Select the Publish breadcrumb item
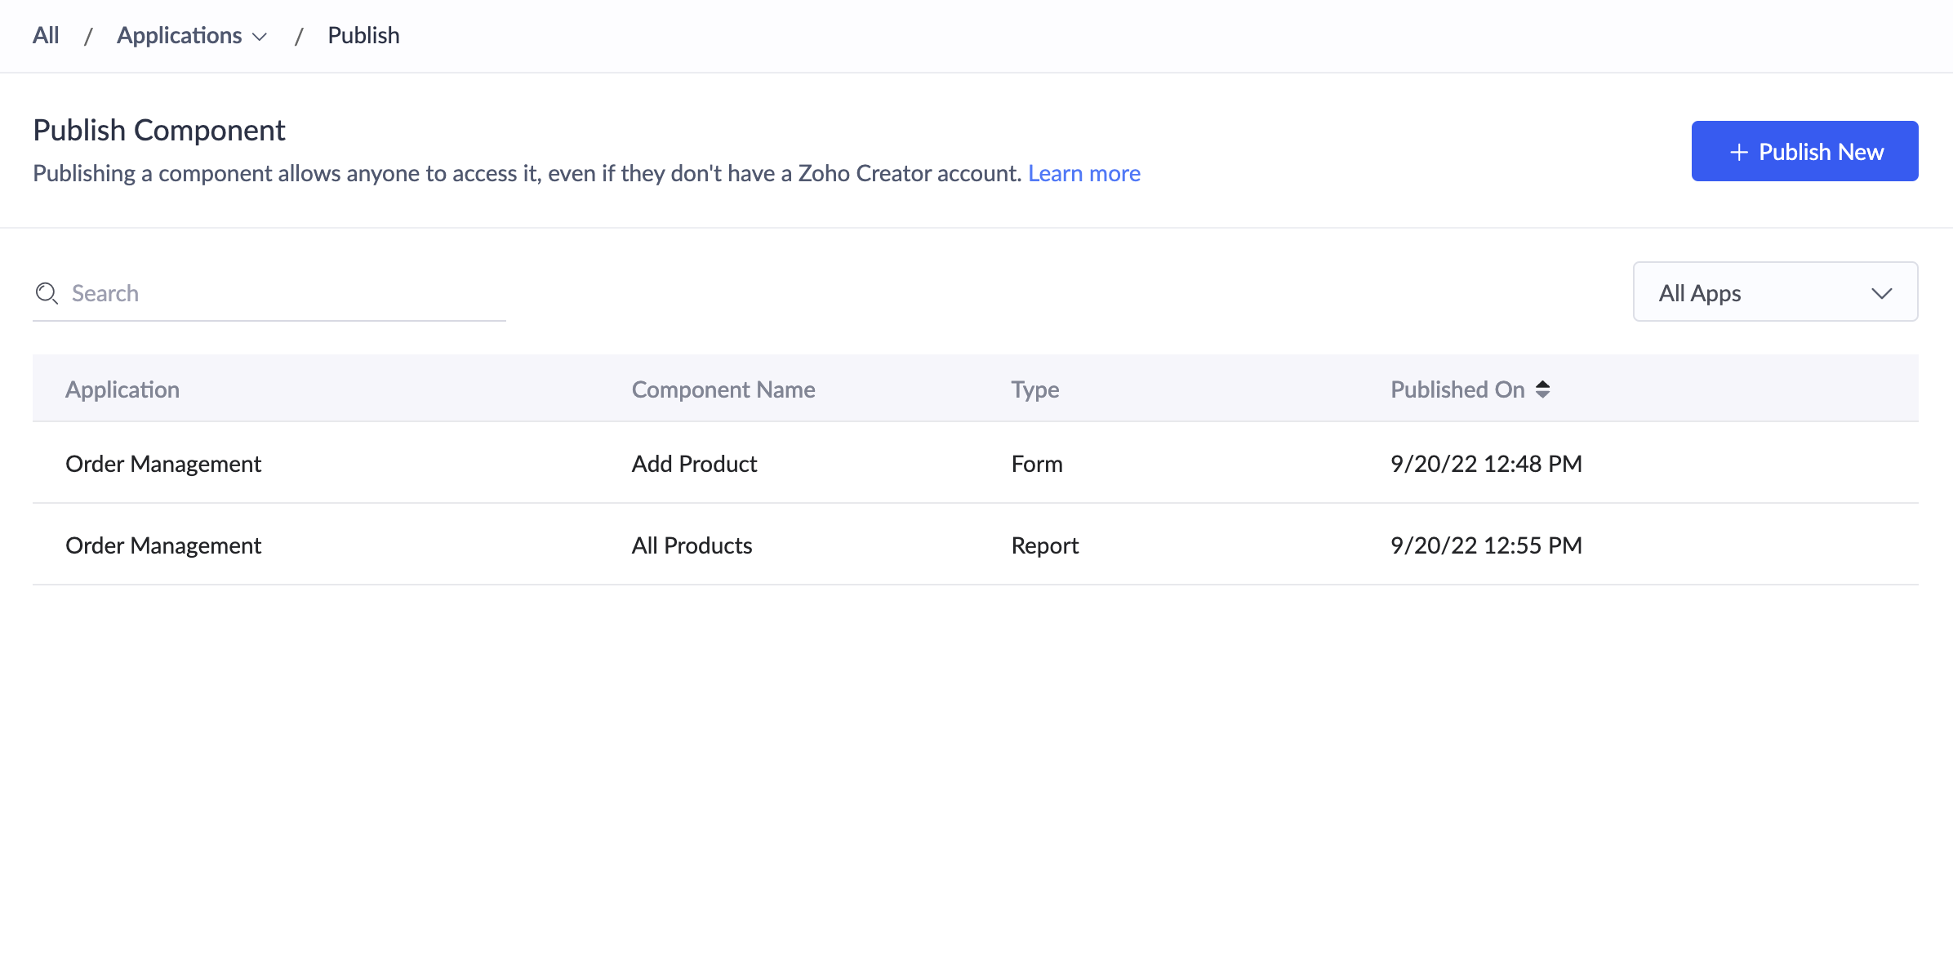Viewport: 1953px width, 970px height. click(363, 35)
